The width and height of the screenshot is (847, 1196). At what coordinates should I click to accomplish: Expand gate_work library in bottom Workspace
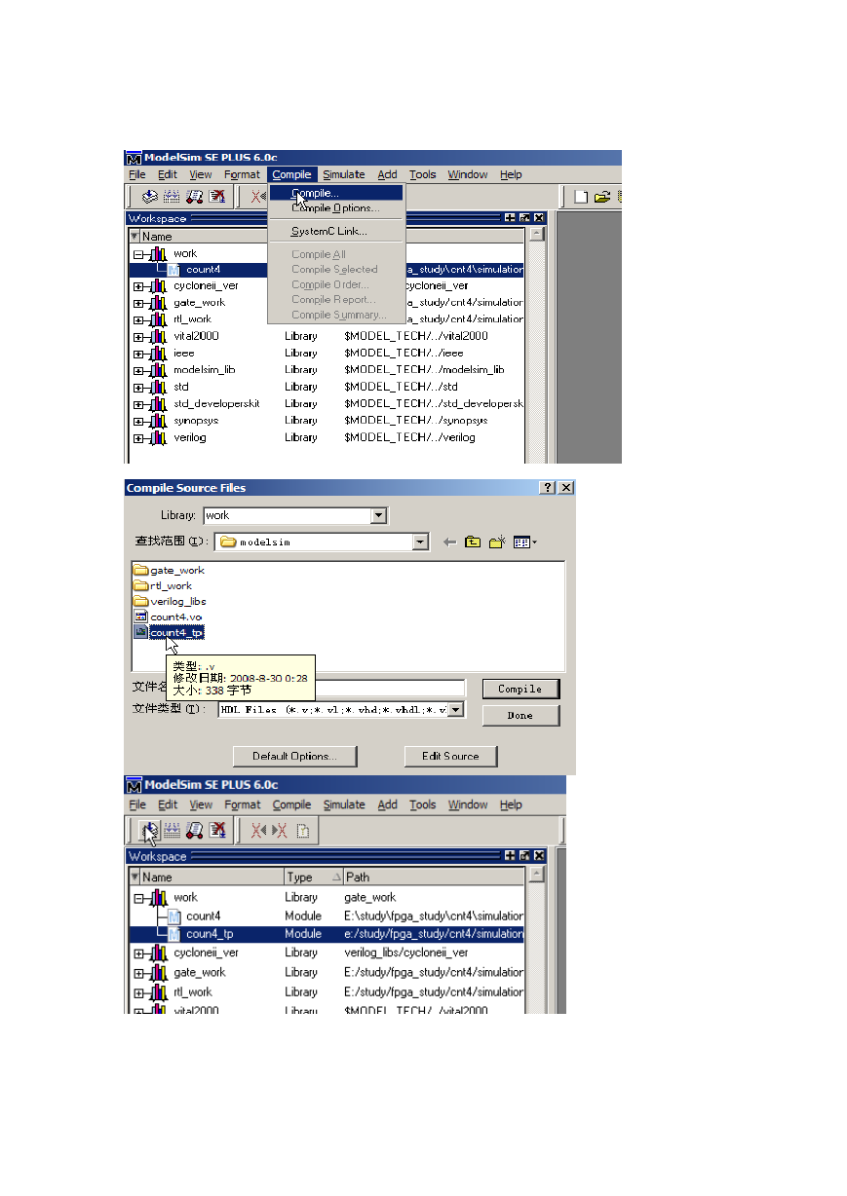[138, 972]
